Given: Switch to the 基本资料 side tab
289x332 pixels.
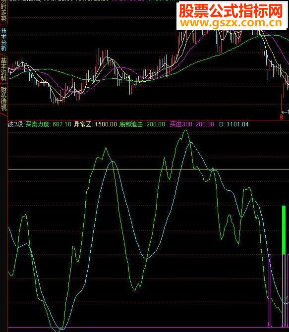Looking at the screenshot, I should [3, 68].
